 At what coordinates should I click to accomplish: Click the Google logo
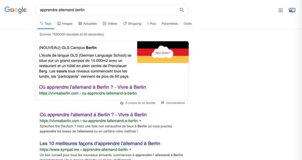pyautogui.click(x=15, y=10)
